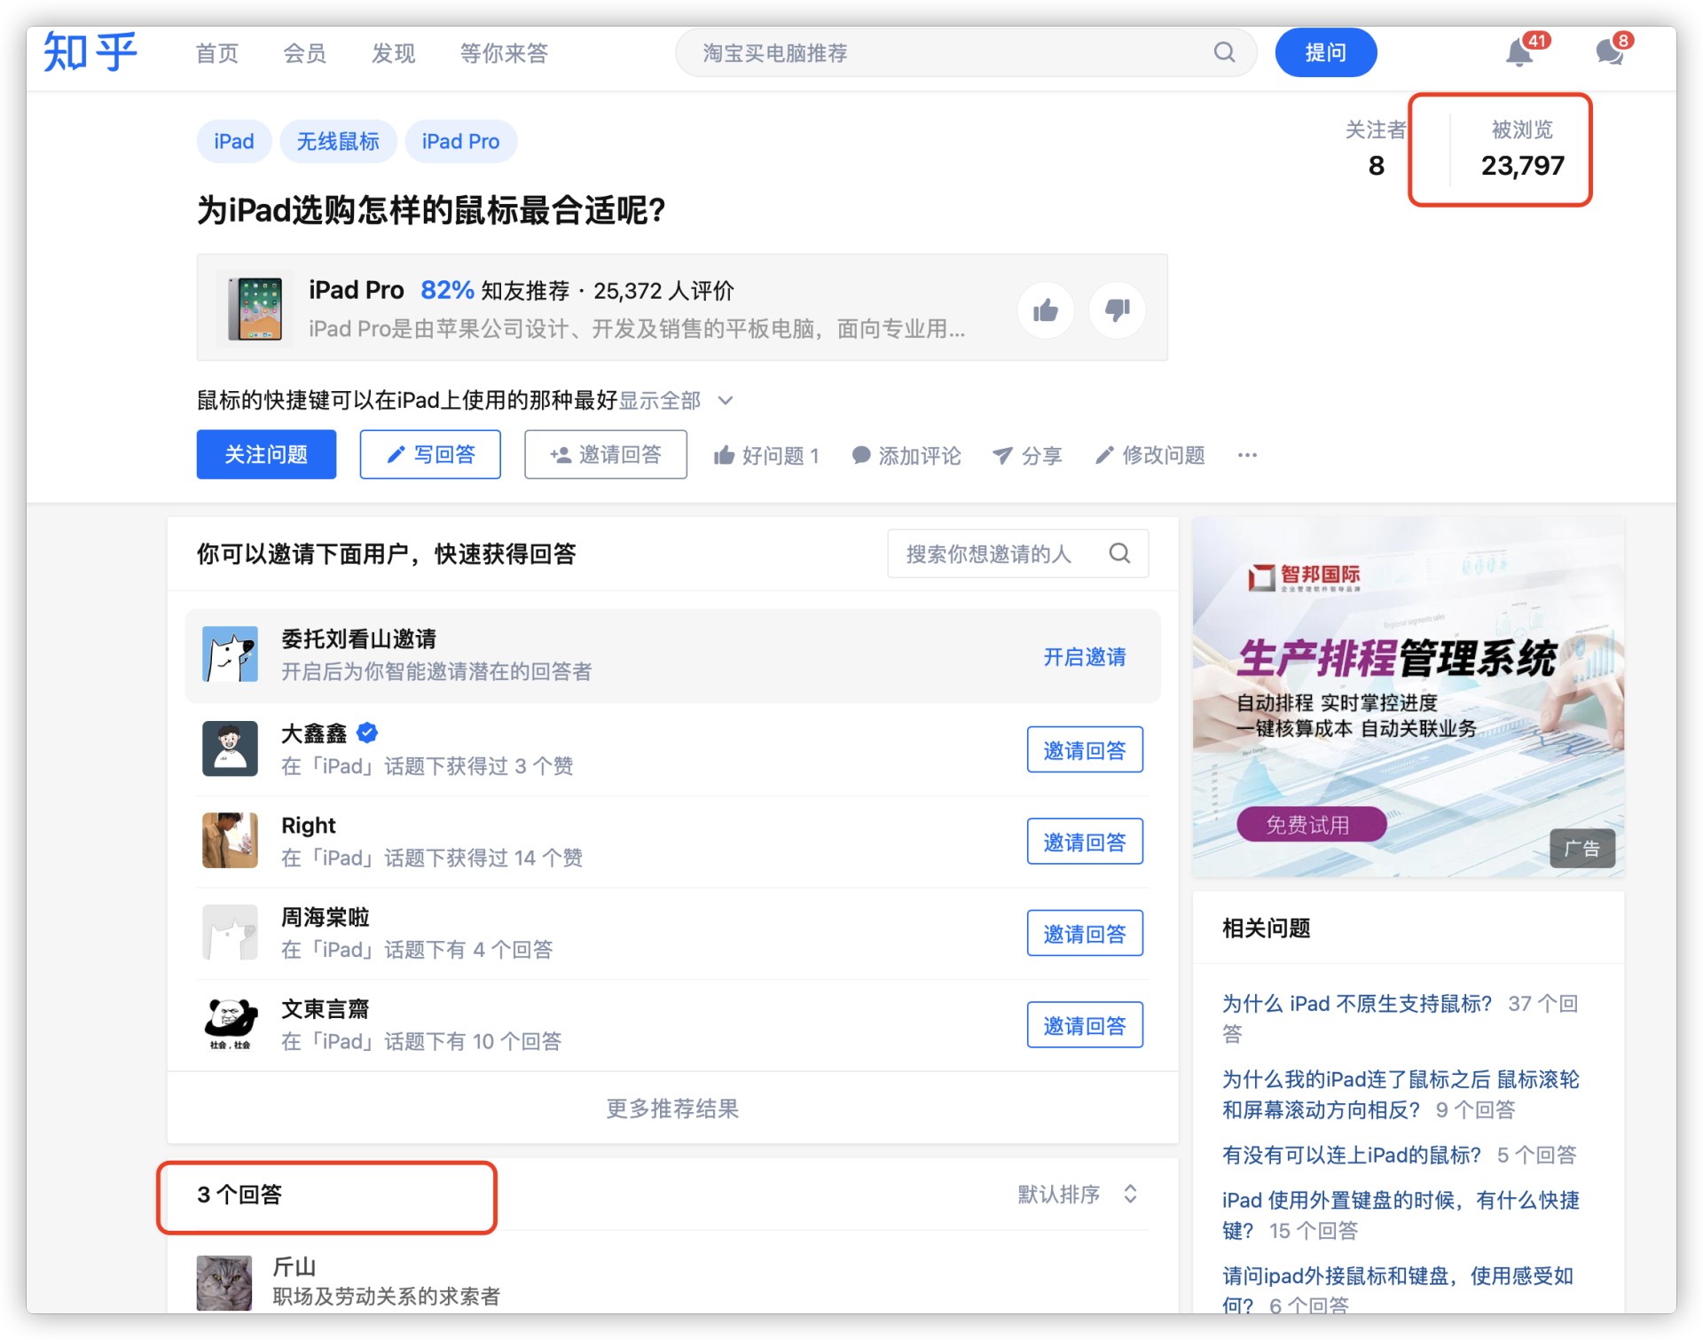Click 斤山 cat avatar
The height and width of the screenshot is (1340, 1703).
[224, 1281]
